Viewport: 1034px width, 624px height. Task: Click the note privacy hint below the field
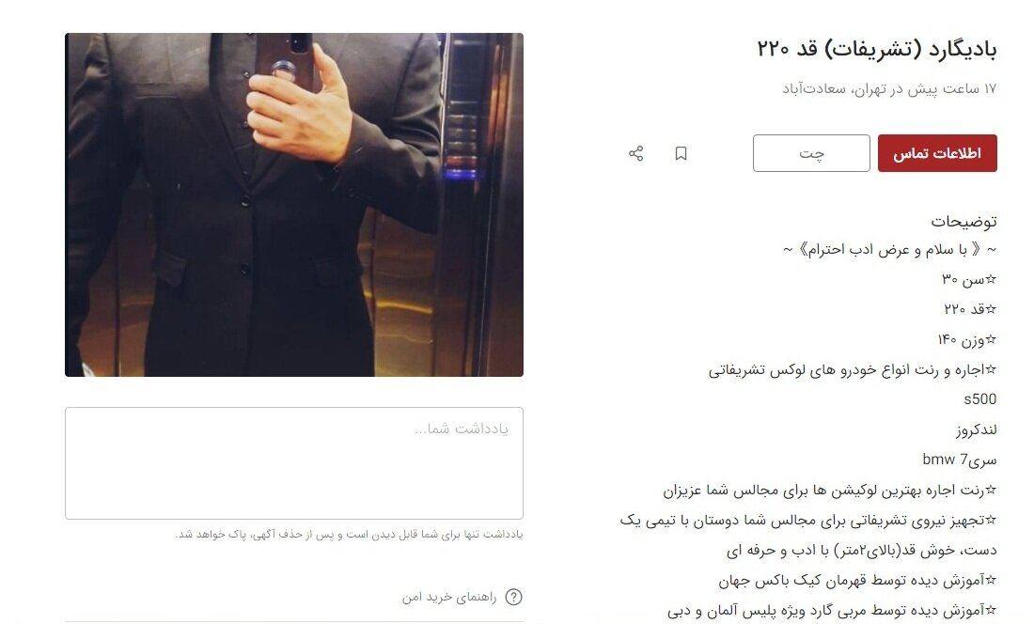click(x=349, y=535)
